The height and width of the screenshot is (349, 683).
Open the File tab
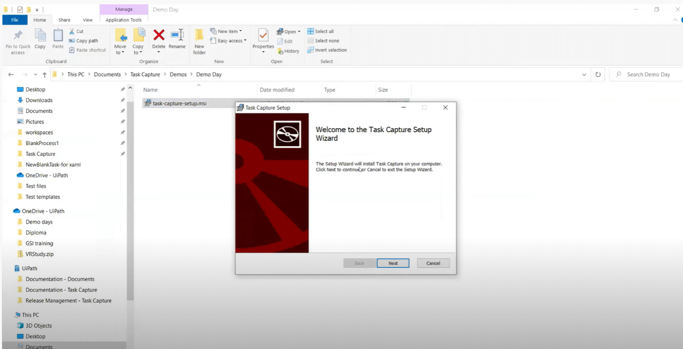pyautogui.click(x=15, y=20)
